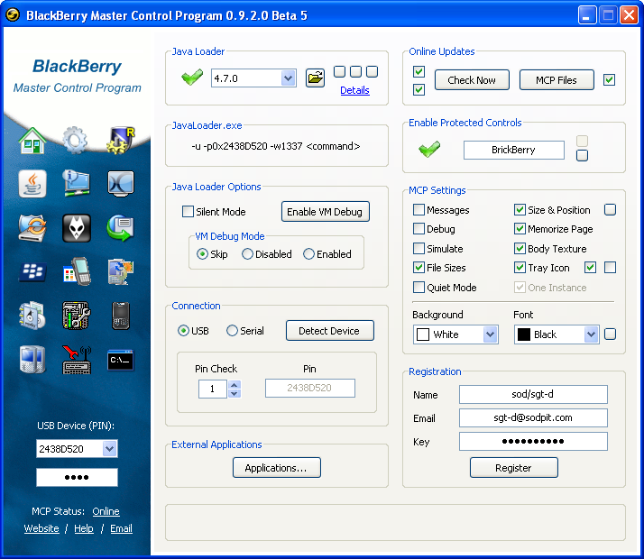
Task: Click the monitor with info bubble icon
Action: [x=77, y=183]
